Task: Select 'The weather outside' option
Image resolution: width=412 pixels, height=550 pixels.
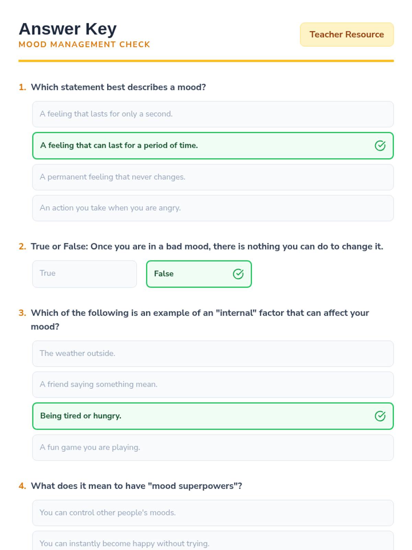Action: 213,353
